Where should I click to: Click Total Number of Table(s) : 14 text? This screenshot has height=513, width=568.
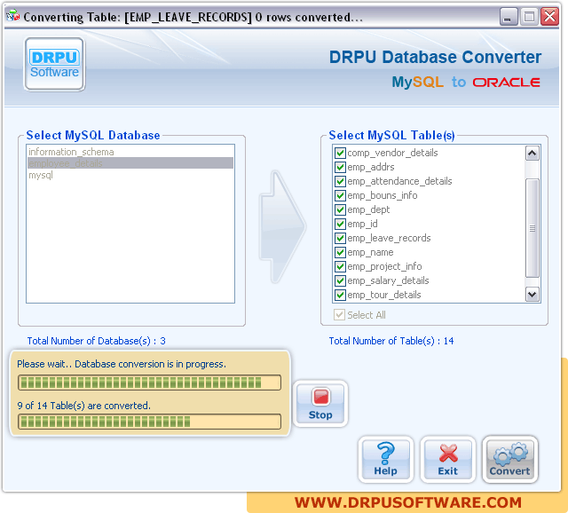391,341
